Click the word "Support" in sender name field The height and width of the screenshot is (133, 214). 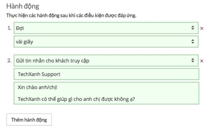point(51,74)
